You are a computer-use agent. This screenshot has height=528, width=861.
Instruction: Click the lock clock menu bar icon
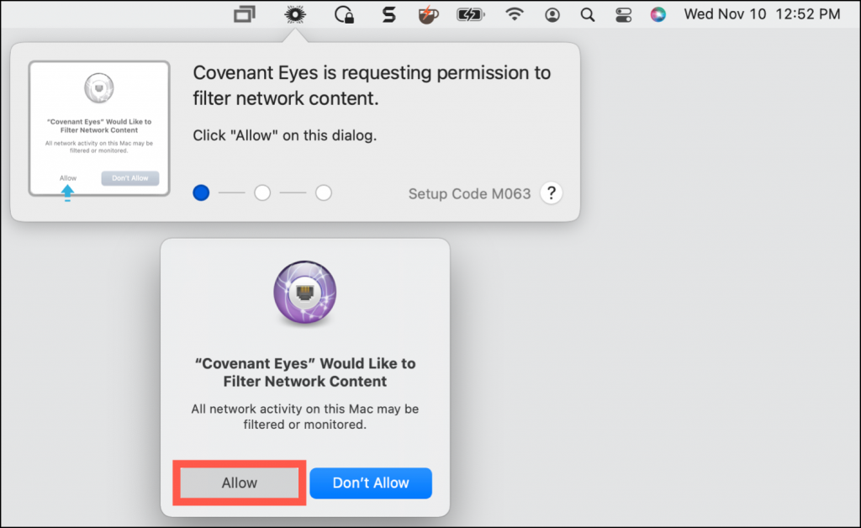[x=344, y=14]
